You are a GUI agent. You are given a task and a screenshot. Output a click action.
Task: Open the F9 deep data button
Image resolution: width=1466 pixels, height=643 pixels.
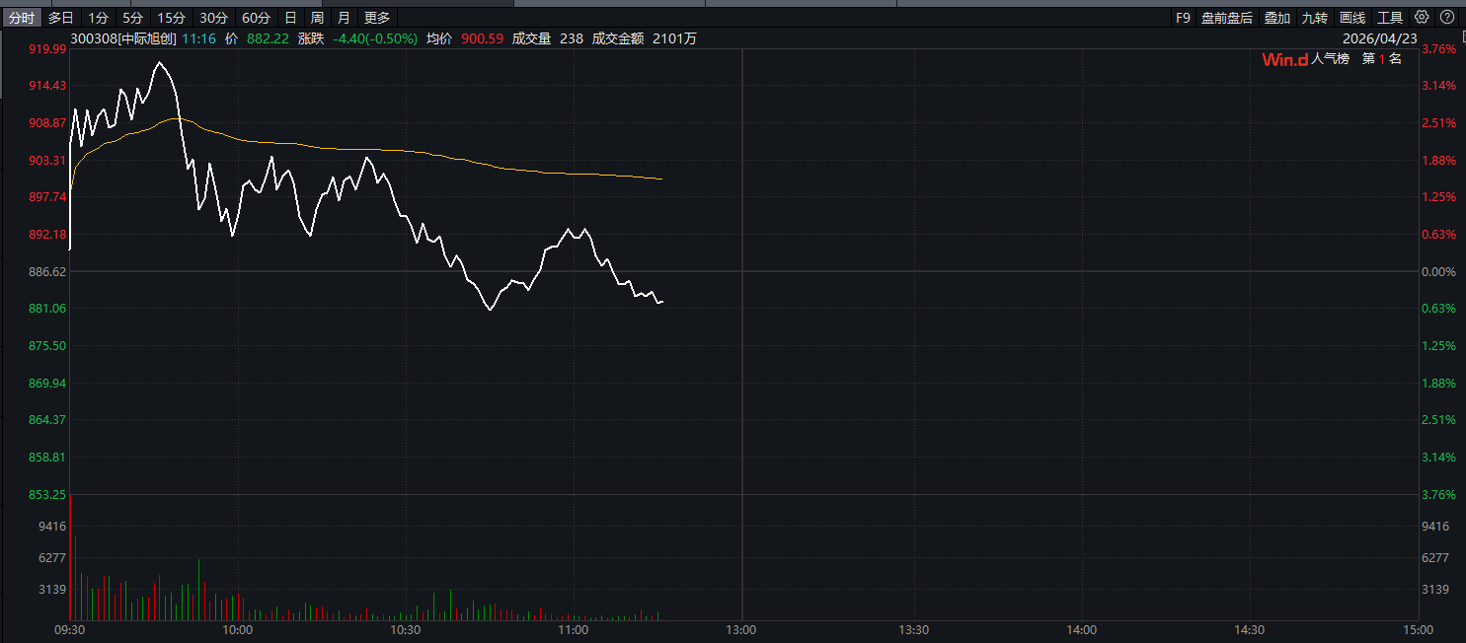(x=1183, y=18)
